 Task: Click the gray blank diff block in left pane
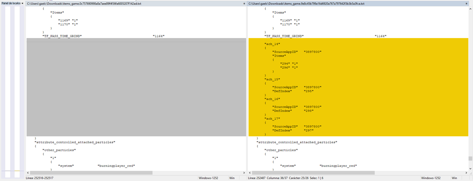pos(136,88)
